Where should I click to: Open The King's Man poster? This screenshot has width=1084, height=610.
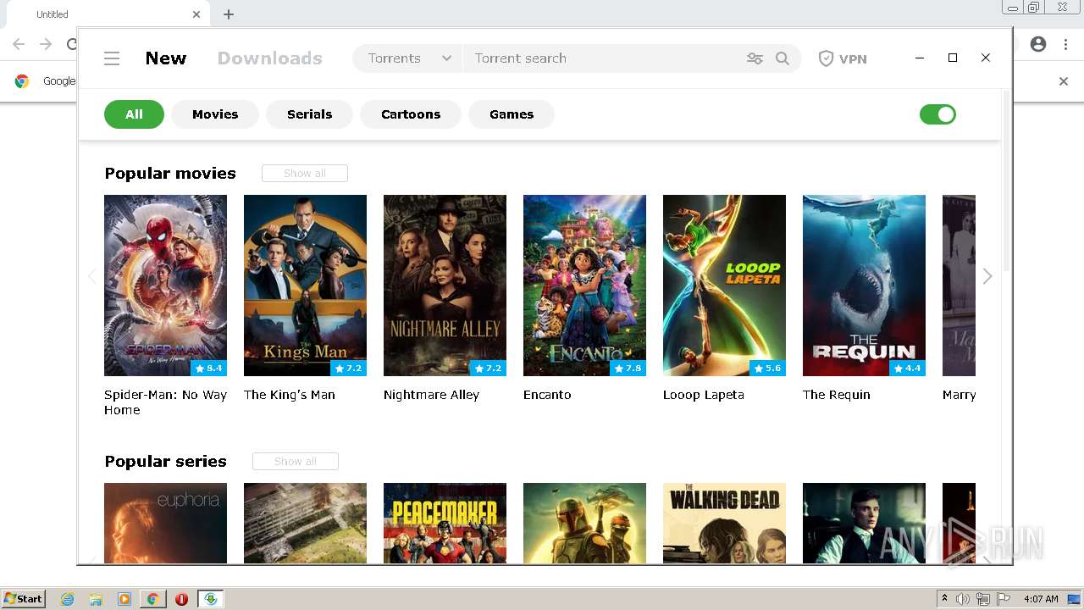pos(305,286)
